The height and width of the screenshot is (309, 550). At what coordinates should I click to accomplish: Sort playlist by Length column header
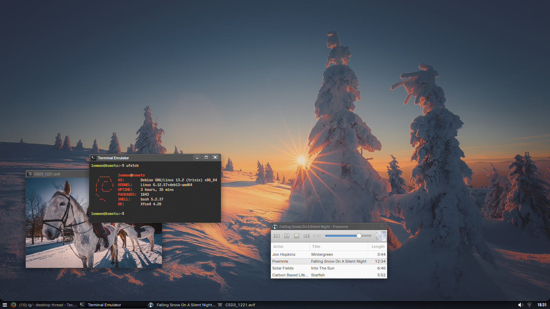(x=377, y=247)
